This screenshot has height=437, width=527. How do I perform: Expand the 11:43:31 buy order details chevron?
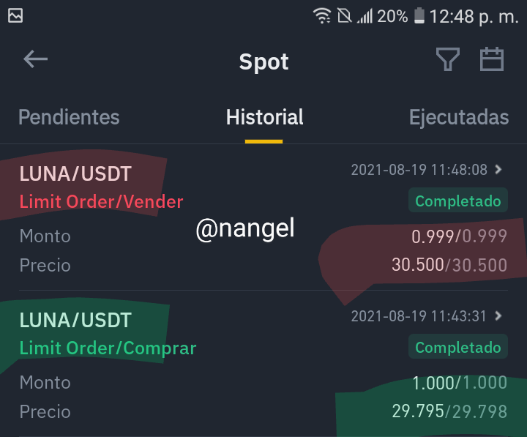pyautogui.click(x=498, y=315)
